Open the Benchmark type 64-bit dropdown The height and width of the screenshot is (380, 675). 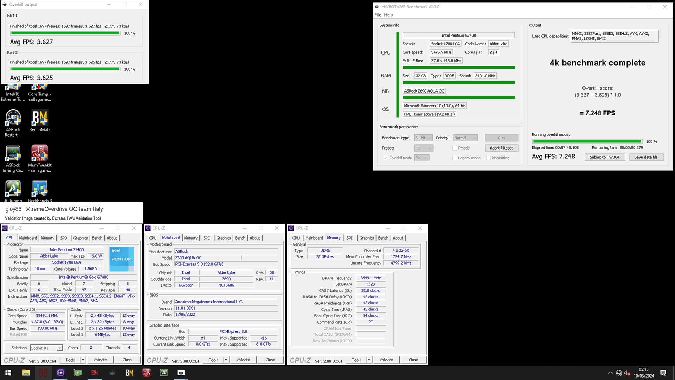click(x=423, y=138)
